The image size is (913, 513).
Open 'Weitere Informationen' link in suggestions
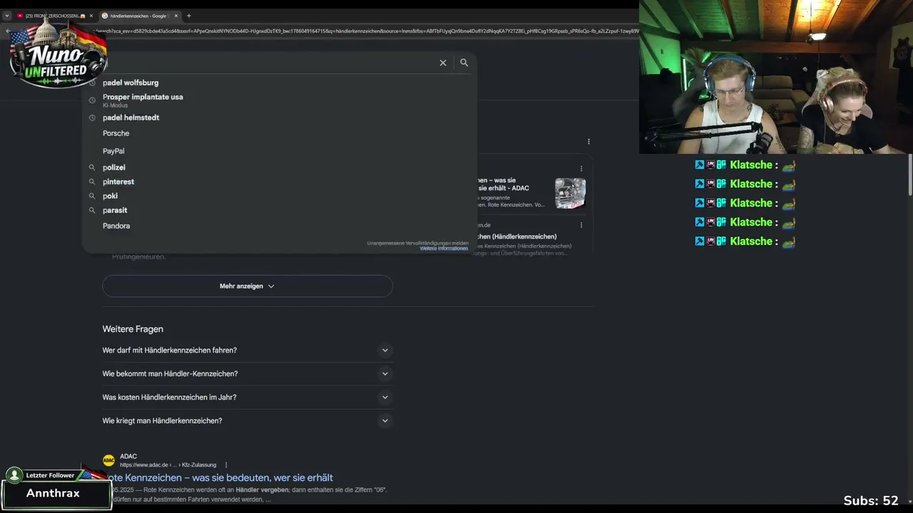[444, 249]
